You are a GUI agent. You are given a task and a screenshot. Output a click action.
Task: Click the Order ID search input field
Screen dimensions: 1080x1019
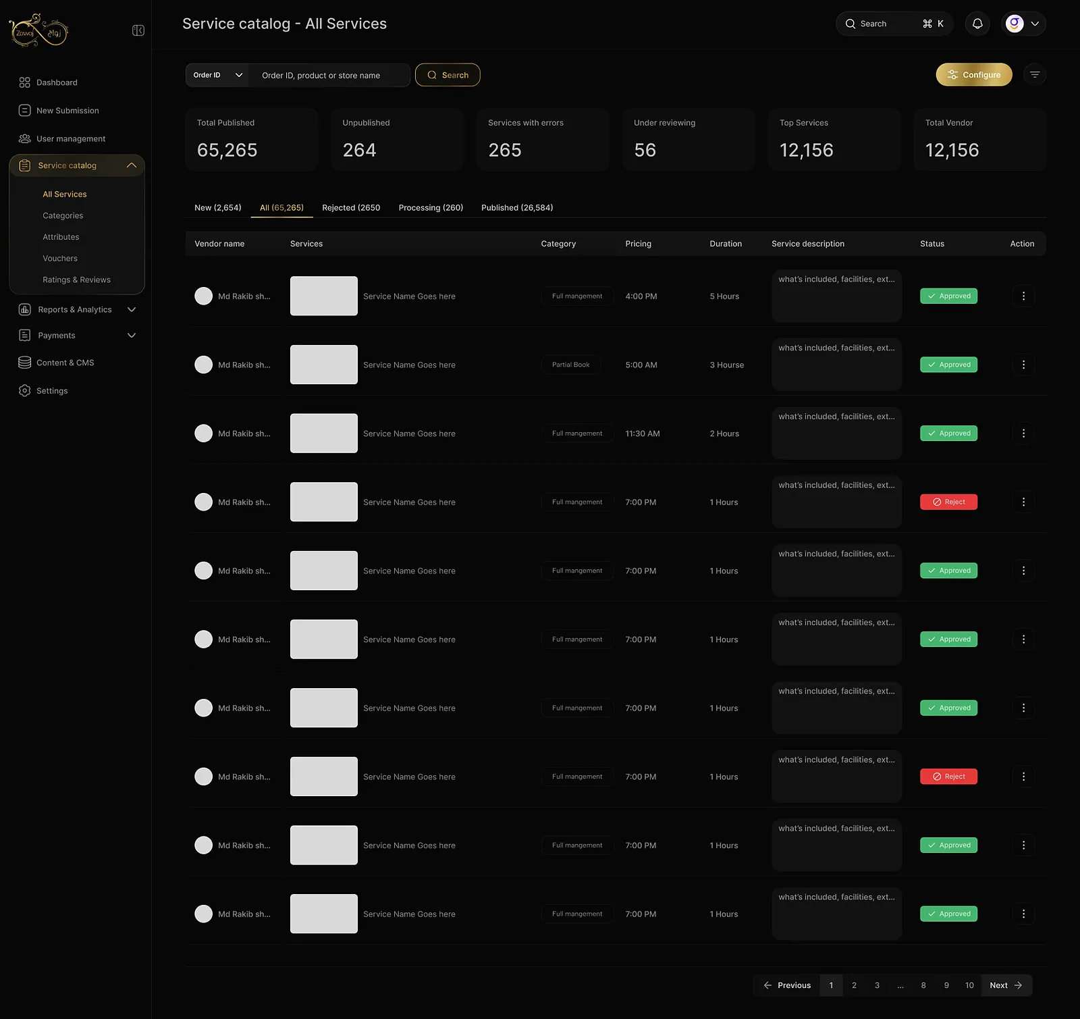point(330,75)
